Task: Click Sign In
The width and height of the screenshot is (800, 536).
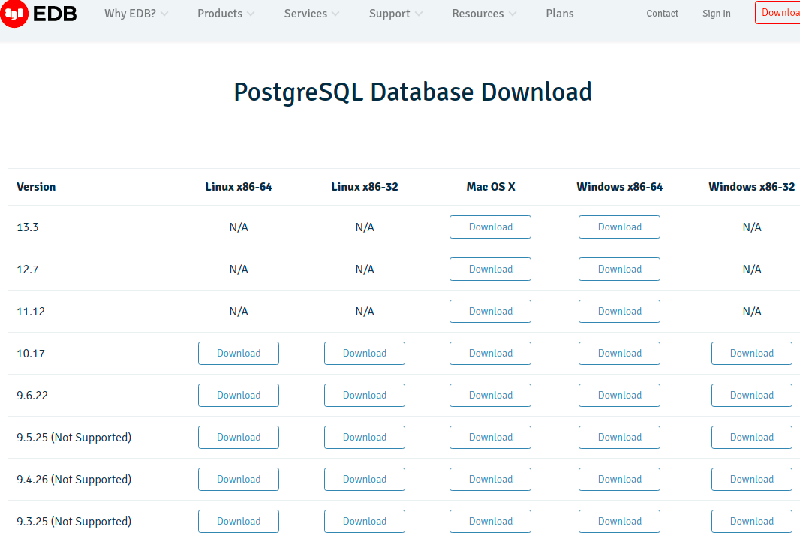Action: [x=717, y=14]
